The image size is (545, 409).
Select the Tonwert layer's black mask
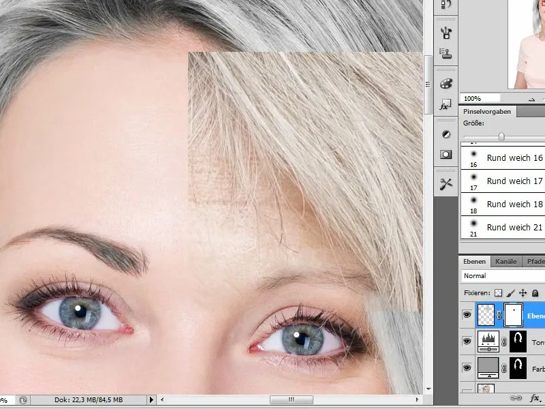click(518, 342)
